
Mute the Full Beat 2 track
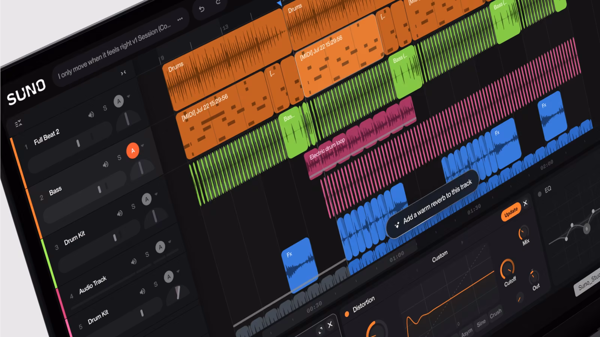[x=91, y=115]
